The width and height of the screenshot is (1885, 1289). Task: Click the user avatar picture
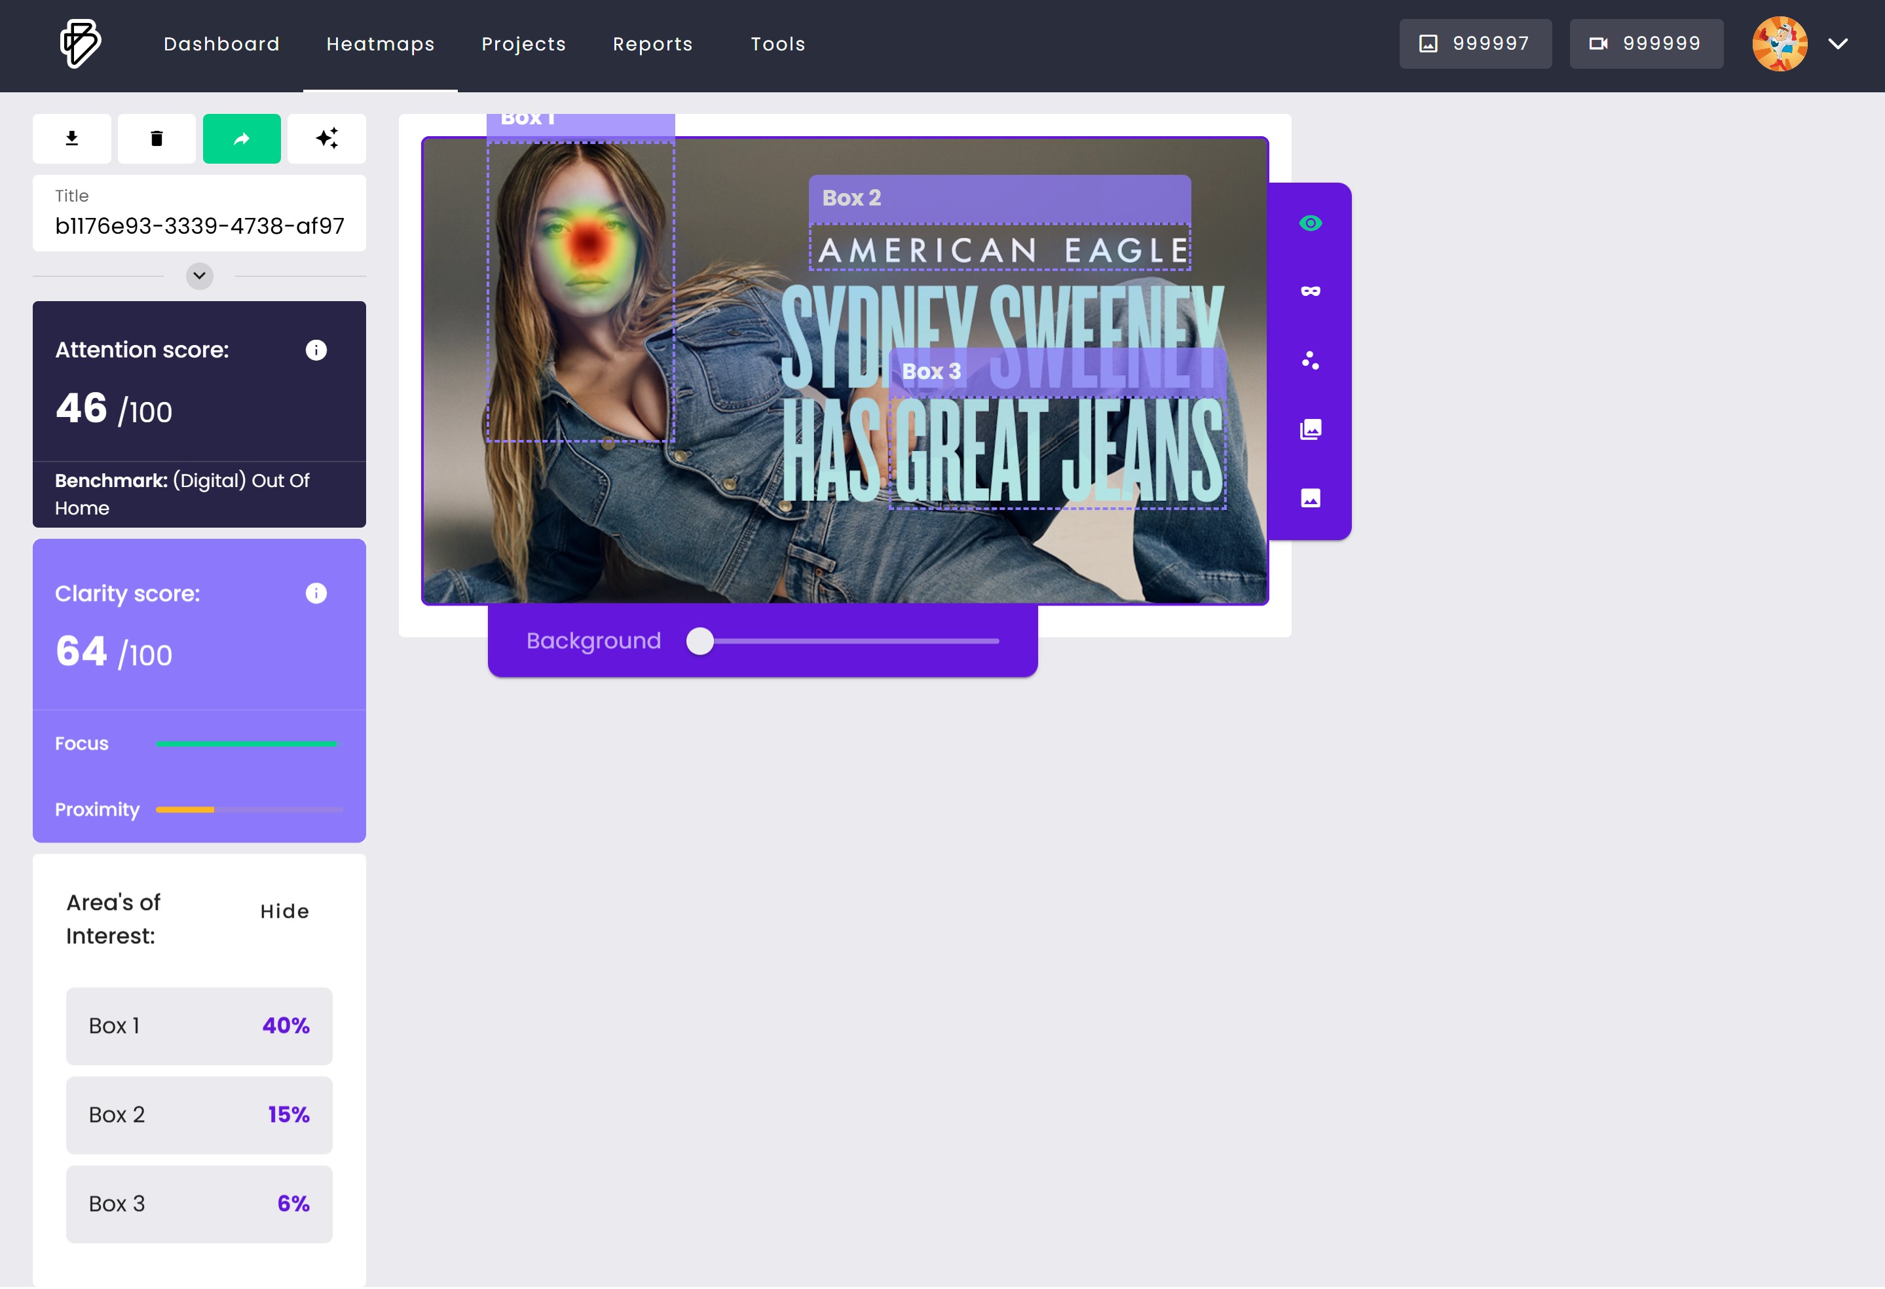(x=1780, y=44)
